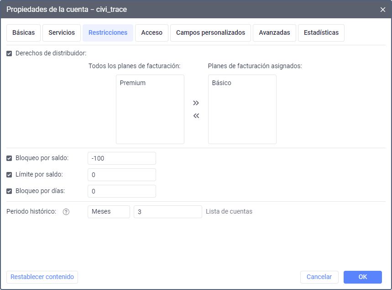Disable the Límite por saldo checkbox
The image size is (392, 290).
9,175
